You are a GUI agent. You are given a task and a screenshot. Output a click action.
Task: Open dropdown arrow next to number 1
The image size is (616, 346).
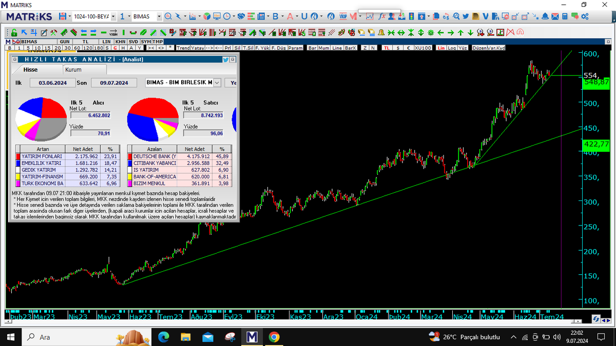point(129,16)
